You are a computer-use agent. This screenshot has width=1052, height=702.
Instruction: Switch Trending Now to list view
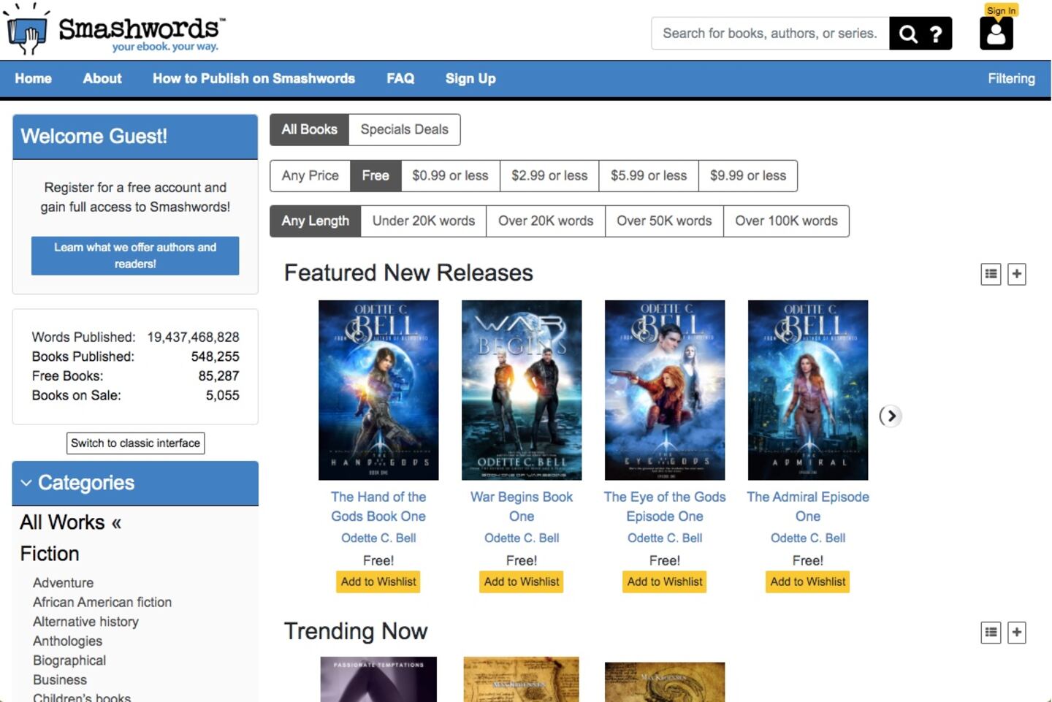tap(991, 632)
